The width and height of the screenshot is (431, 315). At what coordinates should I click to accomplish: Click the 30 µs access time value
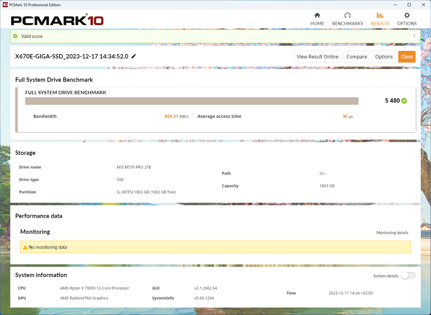point(348,116)
